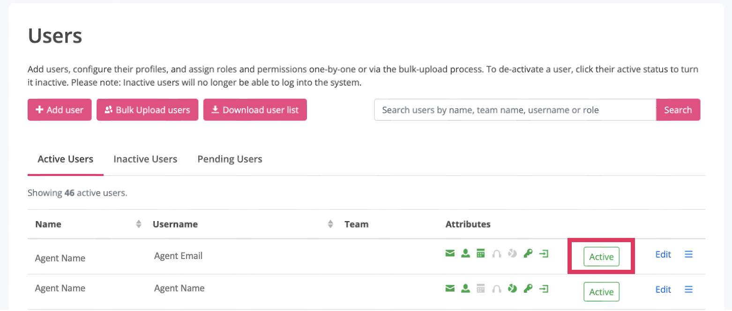Click the key icon in the first row
Screen dimensions: 732x311
click(528, 254)
